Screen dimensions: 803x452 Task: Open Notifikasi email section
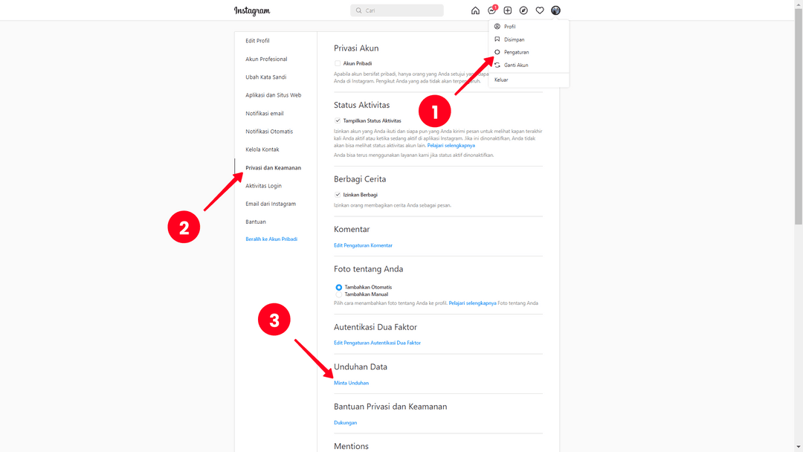coord(264,113)
